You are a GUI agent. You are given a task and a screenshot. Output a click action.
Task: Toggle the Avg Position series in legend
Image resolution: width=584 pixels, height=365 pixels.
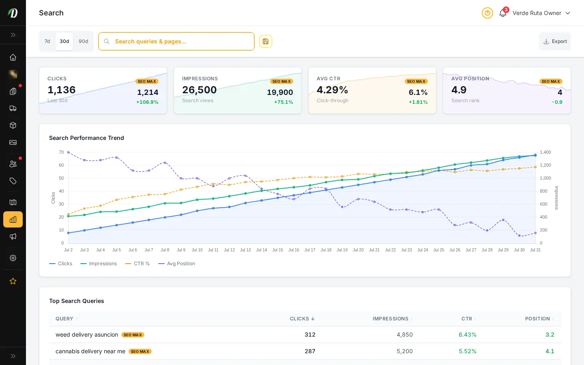177,264
